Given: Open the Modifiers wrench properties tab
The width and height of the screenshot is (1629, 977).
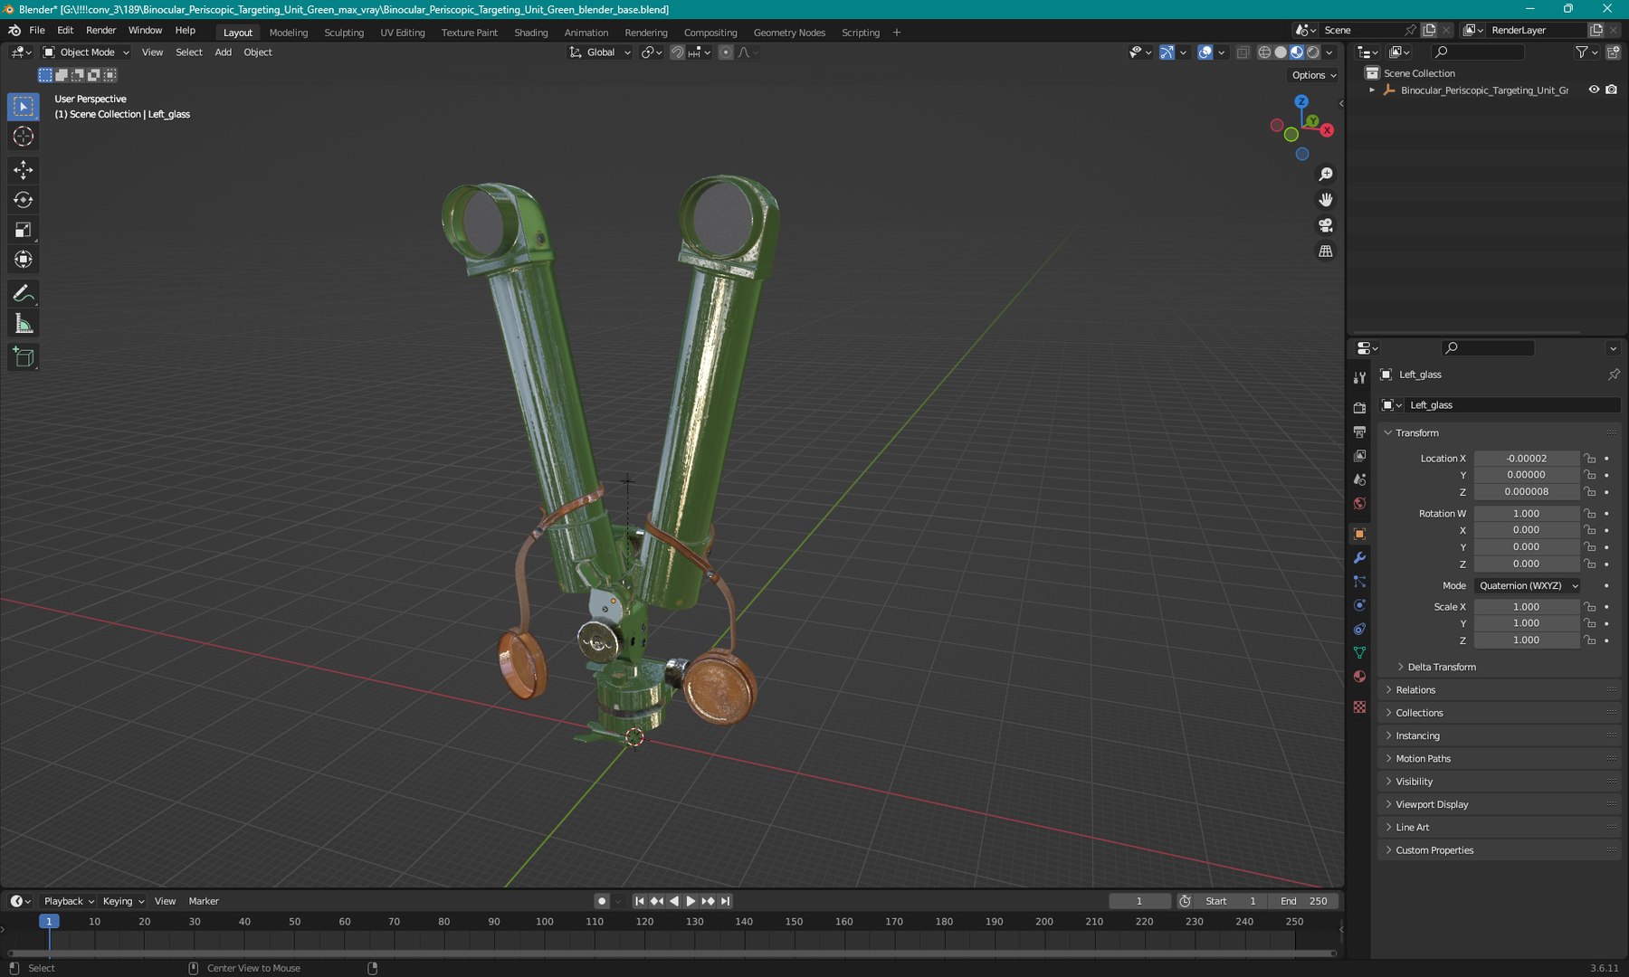Looking at the screenshot, I should (1359, 558).
